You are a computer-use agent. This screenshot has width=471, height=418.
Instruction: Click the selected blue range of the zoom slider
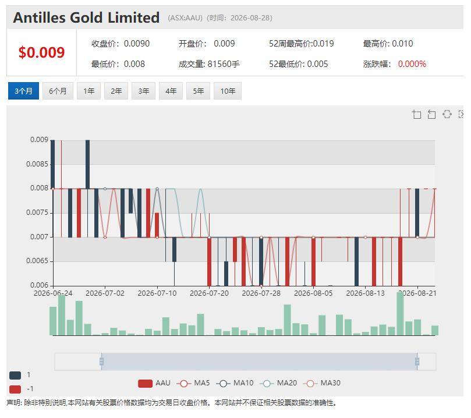point(259,362)
